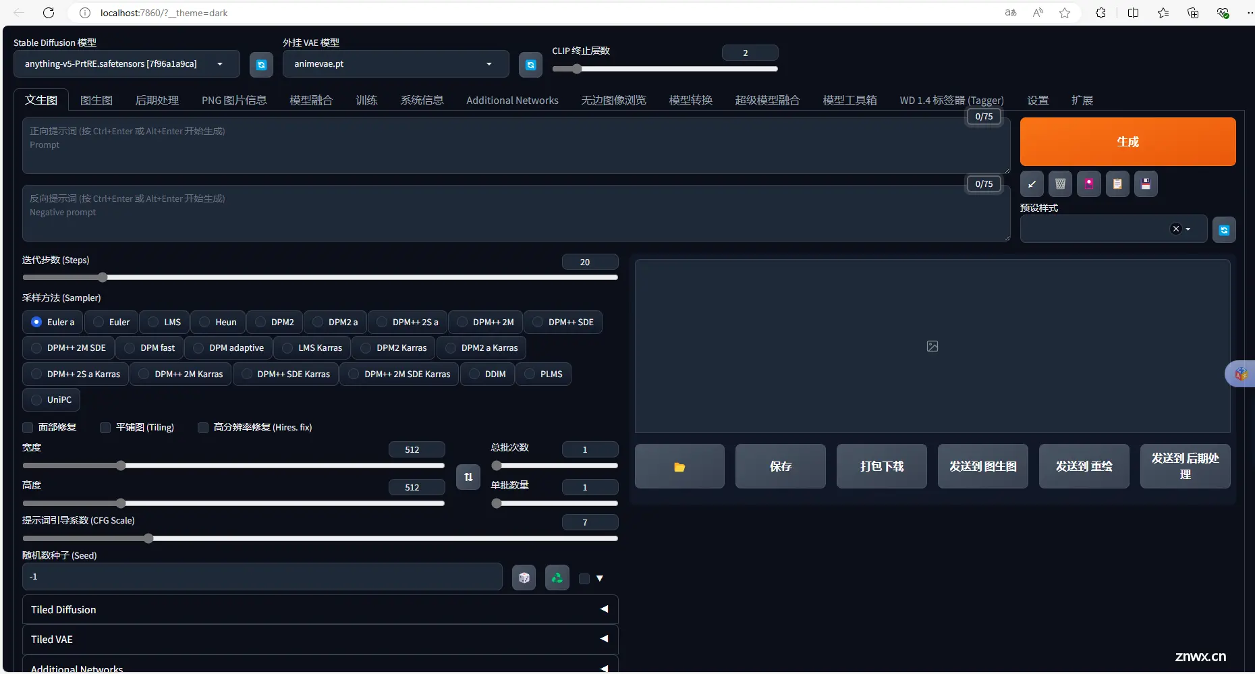The height and width of the screenshot is (674, 1255).
Task: Adjust the sampling Steps slider
Action: tap(320, 277)
